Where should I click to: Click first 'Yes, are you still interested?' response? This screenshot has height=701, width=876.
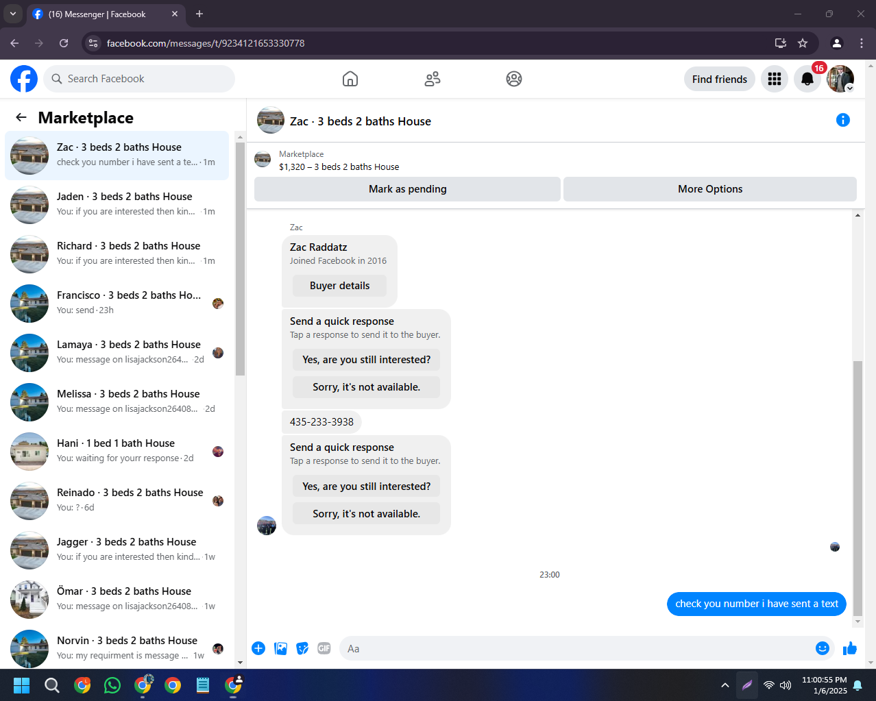click(366, 360)
